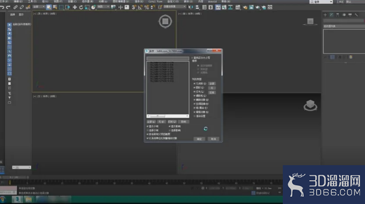Open the File menu in the menu bar
This screenshot has width=365, height=204.
(4, 2)
